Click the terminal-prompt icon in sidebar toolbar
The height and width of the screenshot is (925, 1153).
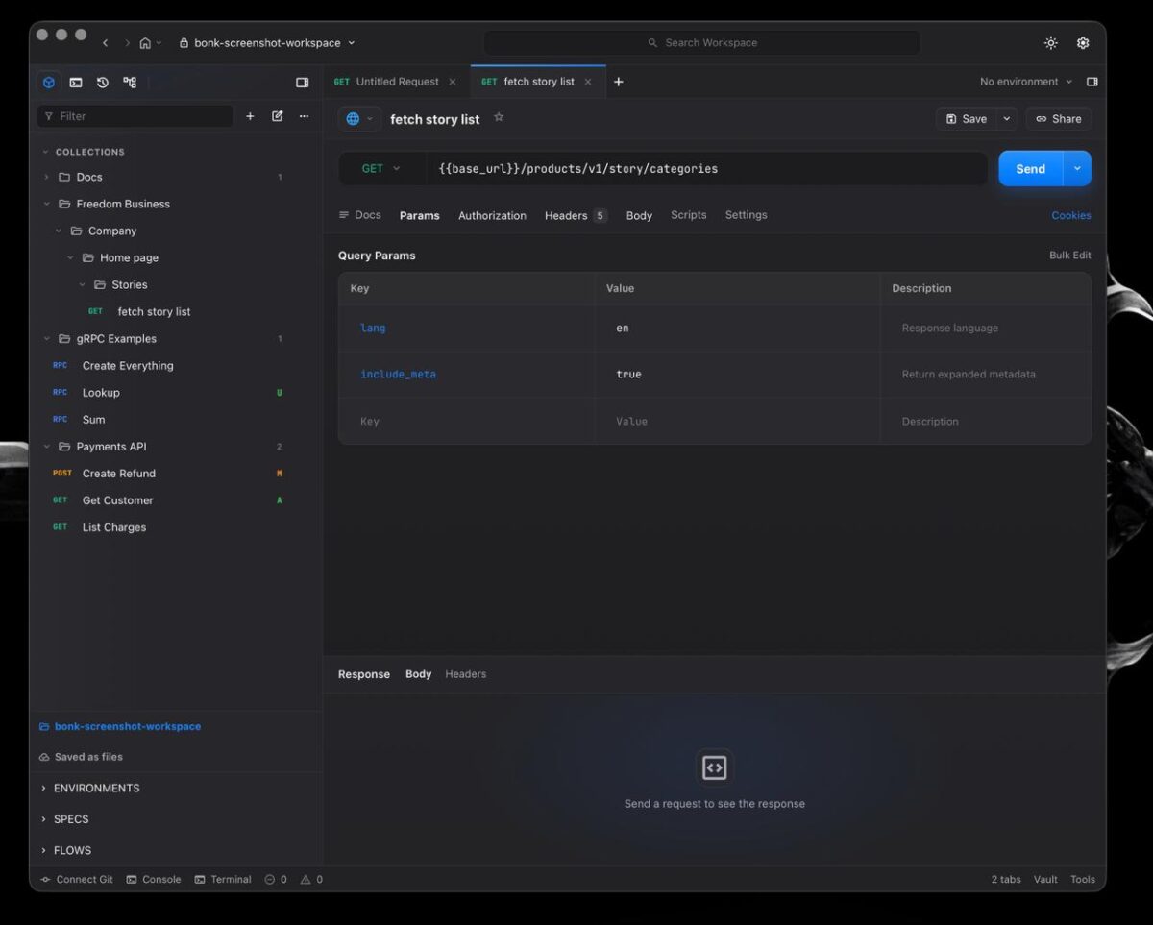[76, 83]
